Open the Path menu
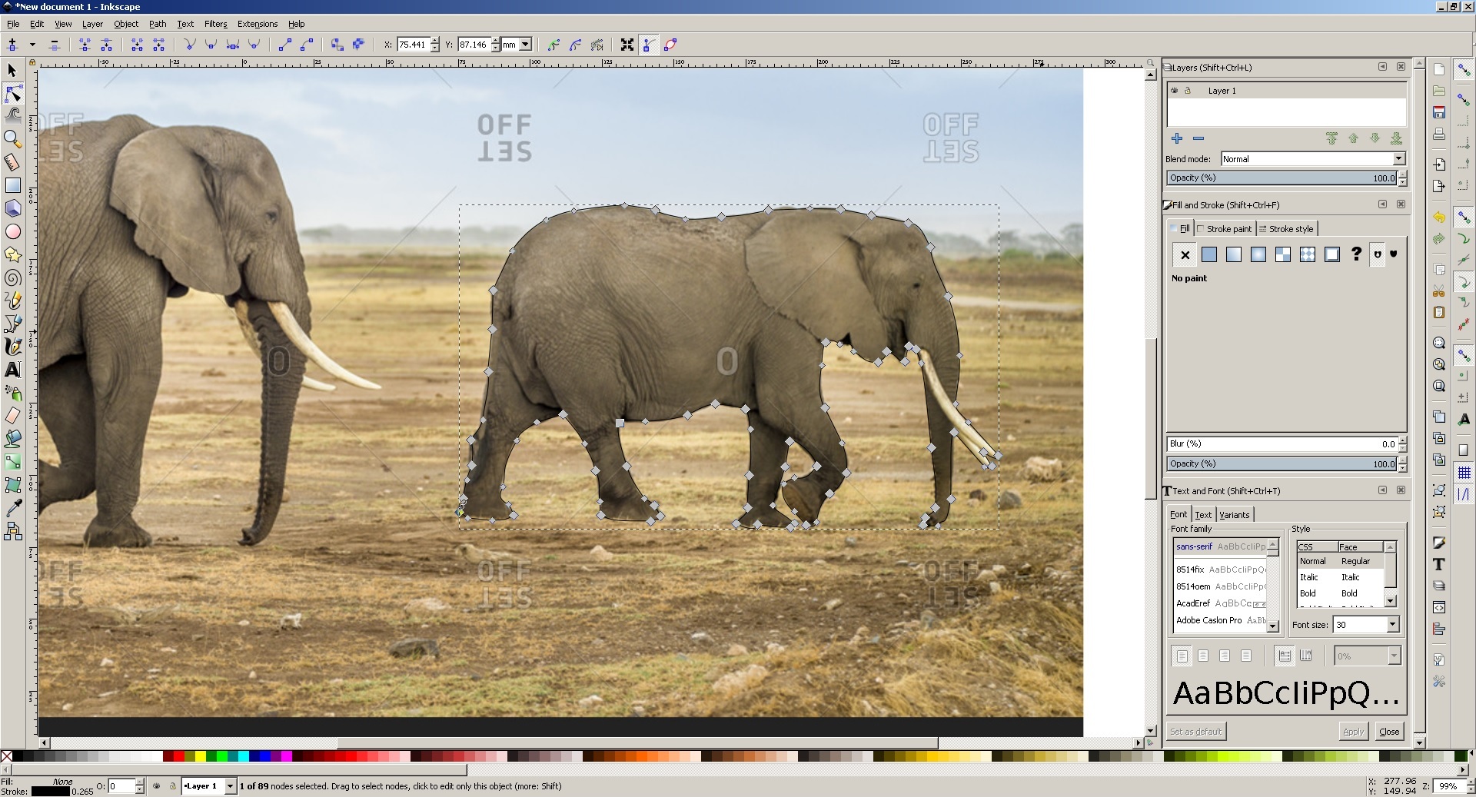This screenshot has height=797, width=1476. tap(158, 24)
